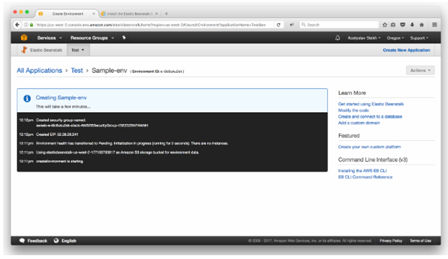Click Create New Application link
The height and width of the screenshot is (259, 448).
(406, 50)
